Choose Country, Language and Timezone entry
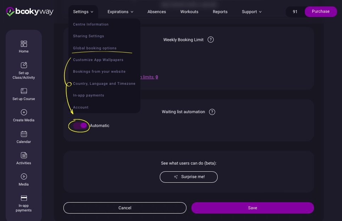342x221 pixels. [104, 84]
